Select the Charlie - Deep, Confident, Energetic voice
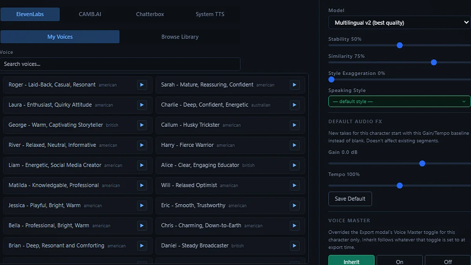Image resolution: width=471 pixels, height=265 pixels. [230, 105]
